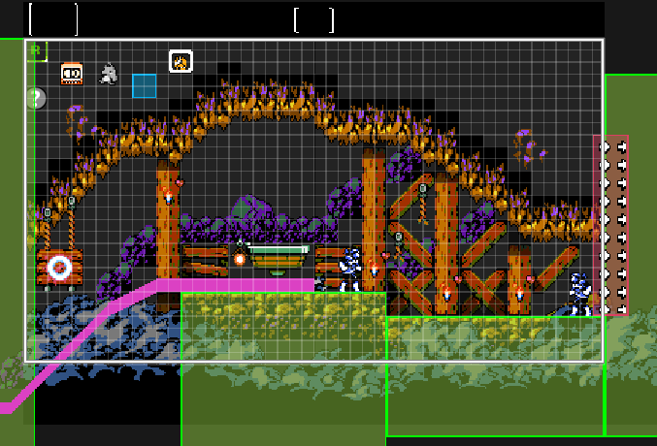This screenshot has width=657, height=446.
Task: Select the pink gem right of center pillar
Action: point(385,255)
